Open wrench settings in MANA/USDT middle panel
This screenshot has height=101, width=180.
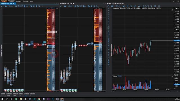pyautogui.click(x=61, y=6)
